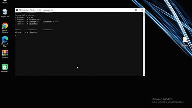
Task: Maximize the activator console window
Action: (x=136, y=10)
